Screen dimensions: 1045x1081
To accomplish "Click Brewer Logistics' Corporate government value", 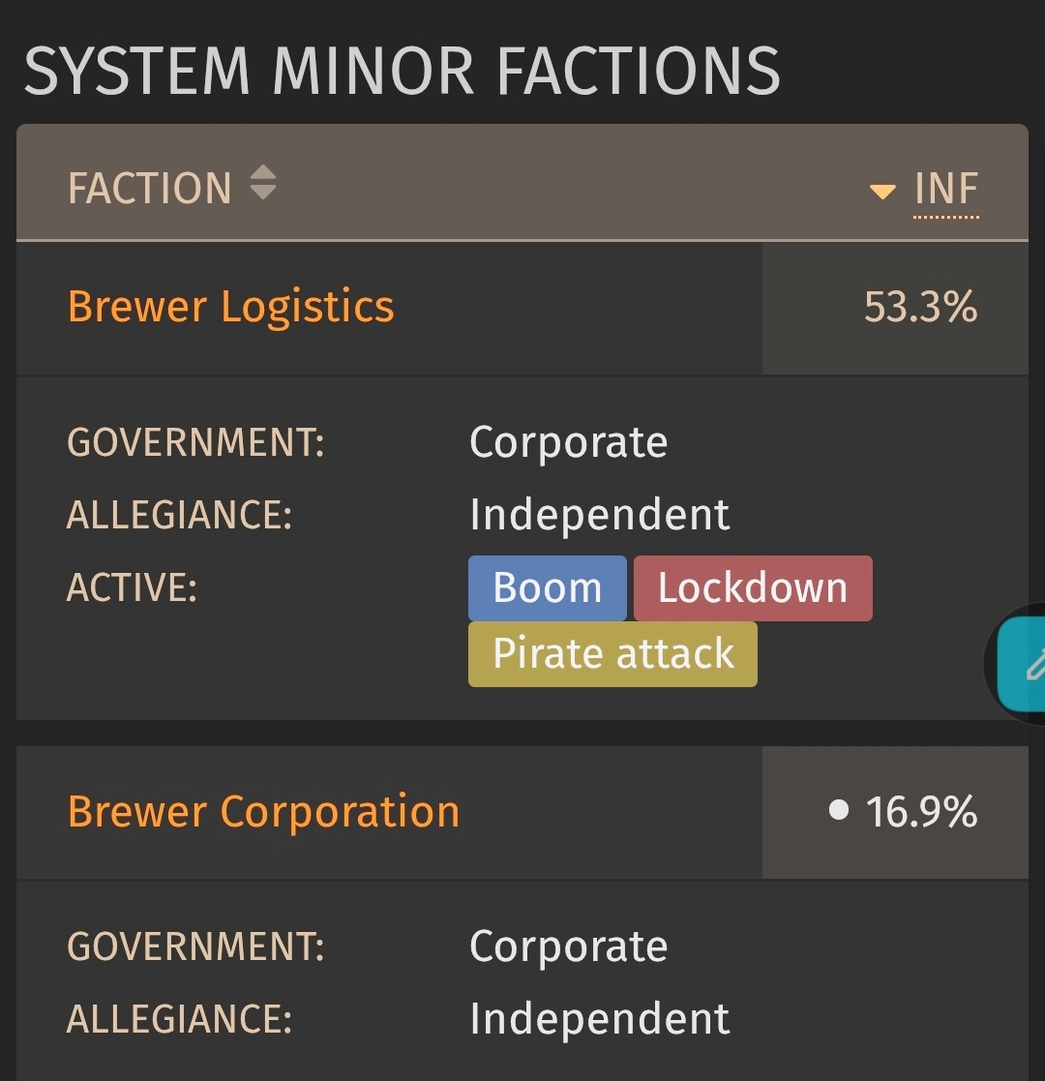I will [x=569, y=442].
